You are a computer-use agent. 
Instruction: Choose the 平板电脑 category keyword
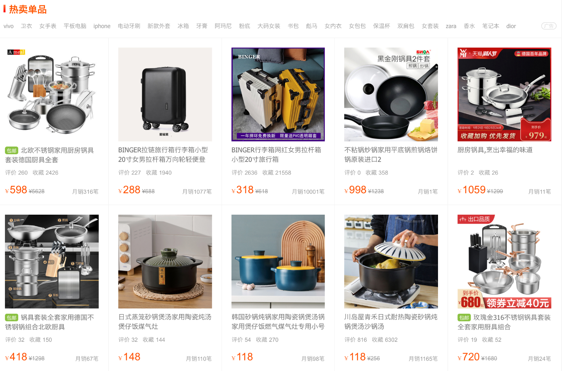pyautogui.click(x=75, y=26)
